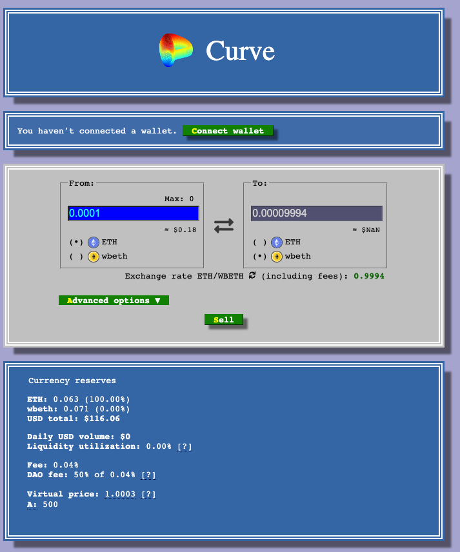The image size is (460, 552).
Task: Click the Curve title text
Action: click(x=240, y=51)
